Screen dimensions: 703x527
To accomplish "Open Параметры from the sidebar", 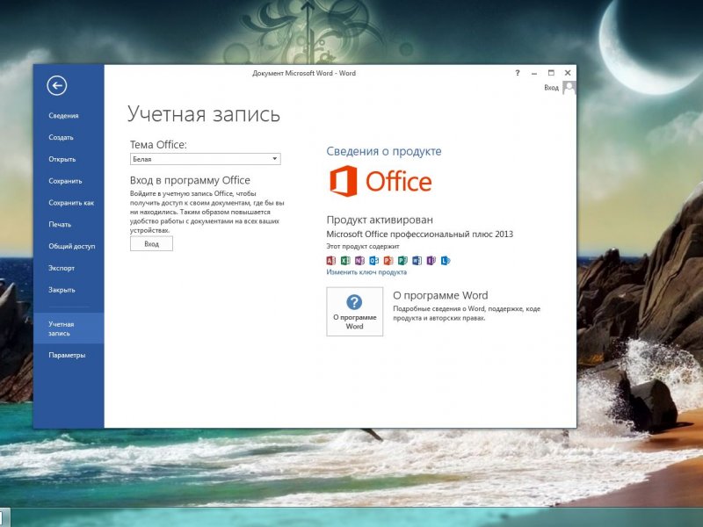I will (x=69, y=356).
